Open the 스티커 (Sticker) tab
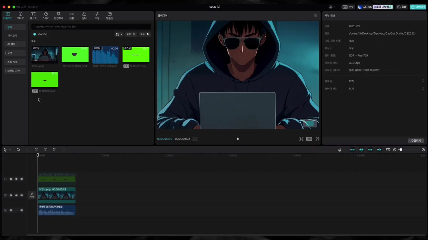This screenshot has height=240, width=428. point(46,16)
